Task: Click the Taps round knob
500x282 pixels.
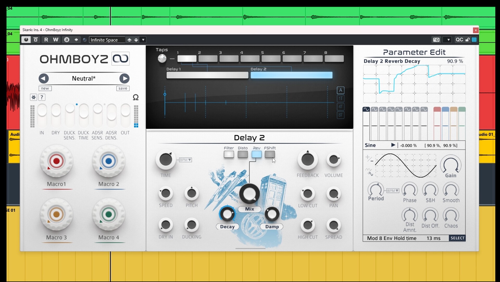Action: click(x=162, y=59)
